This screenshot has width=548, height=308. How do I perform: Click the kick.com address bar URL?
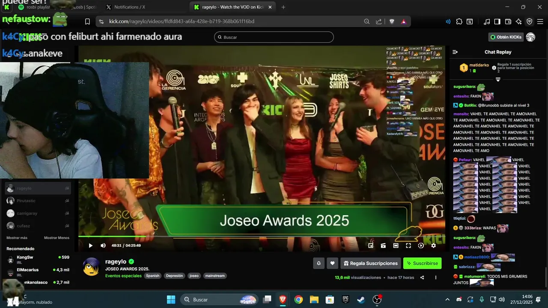(182, 21)
